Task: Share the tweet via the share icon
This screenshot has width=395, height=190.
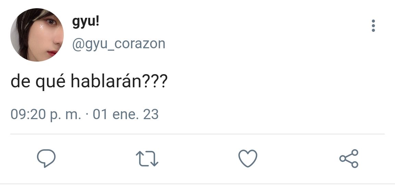Action: pos(349,159)
